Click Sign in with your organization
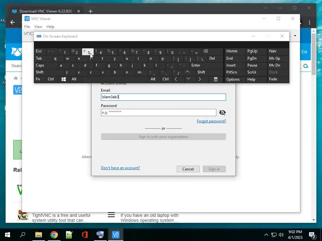 coord(164,137)
